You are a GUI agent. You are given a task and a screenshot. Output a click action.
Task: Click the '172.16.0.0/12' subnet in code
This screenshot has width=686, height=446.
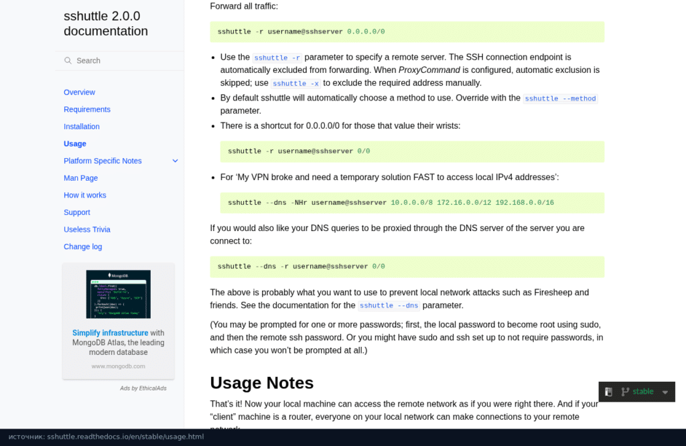point(464,203)
